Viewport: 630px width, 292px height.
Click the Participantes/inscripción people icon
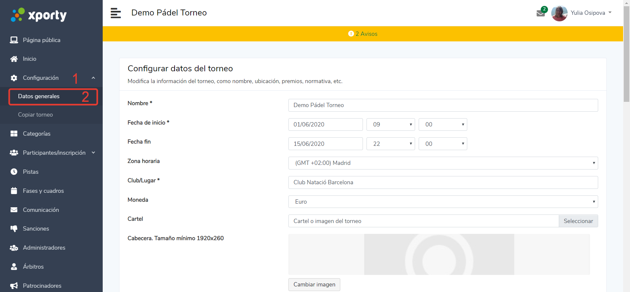[x=14, y=153]
